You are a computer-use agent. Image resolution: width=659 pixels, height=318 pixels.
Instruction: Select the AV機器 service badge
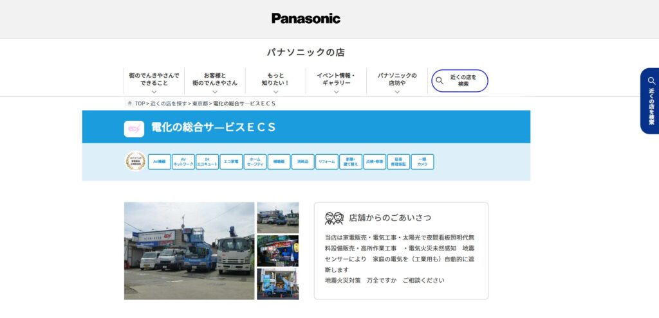(159, 162)
